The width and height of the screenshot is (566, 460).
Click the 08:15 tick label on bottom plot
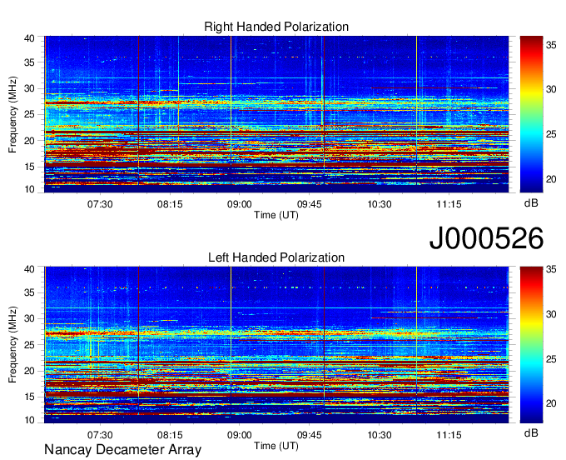[170, 435]
